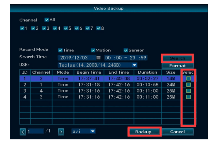Toggle channel 8 checkbox
The height and width of the screenshot is (146, 221).
tap(98, 28)
